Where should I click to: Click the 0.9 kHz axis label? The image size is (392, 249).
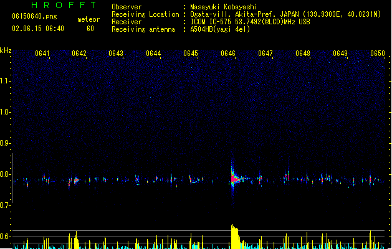[5, 143]
